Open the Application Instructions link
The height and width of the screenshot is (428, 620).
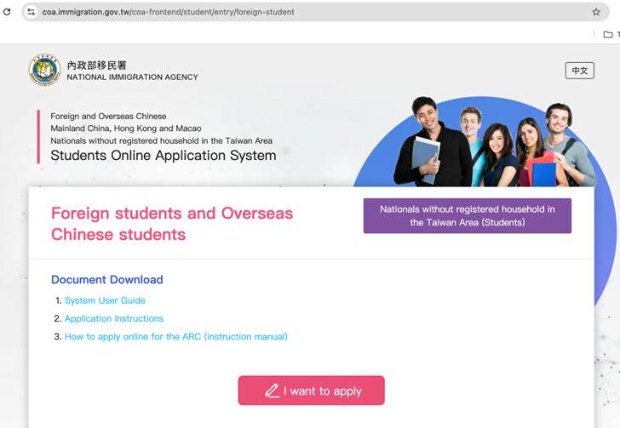click(x=114, y=318)
